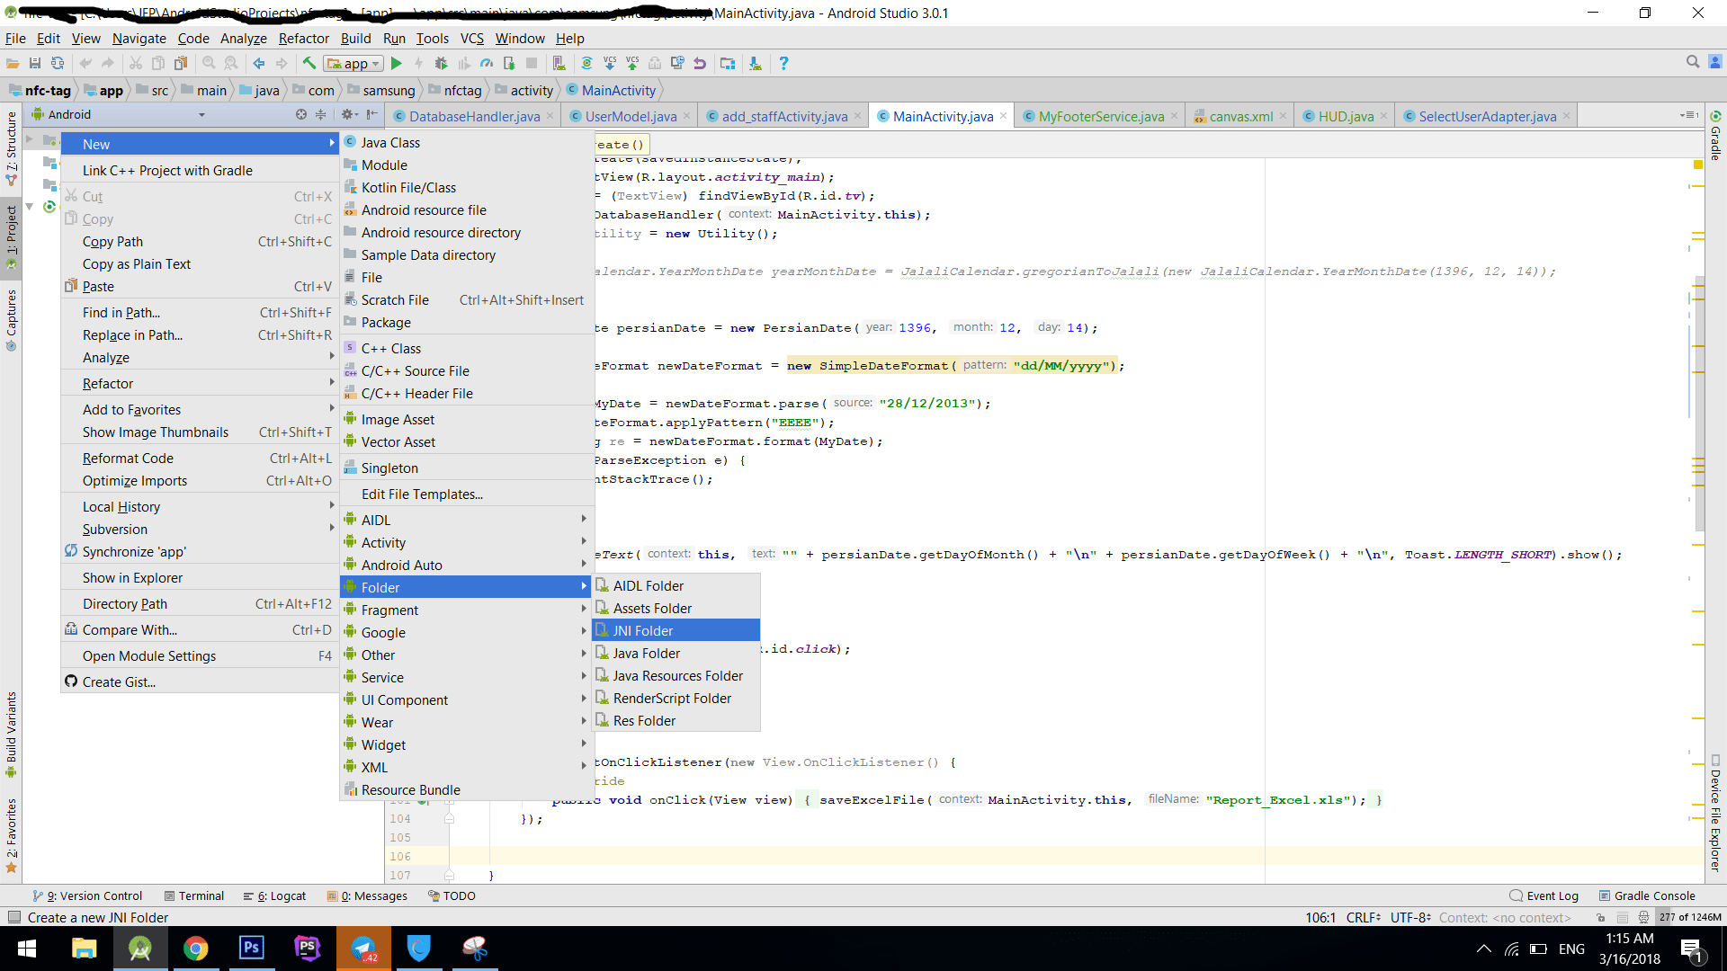Open AVD Manager from the toolbar
This screenshot has height=971, width=1727.
pos(559,64)
